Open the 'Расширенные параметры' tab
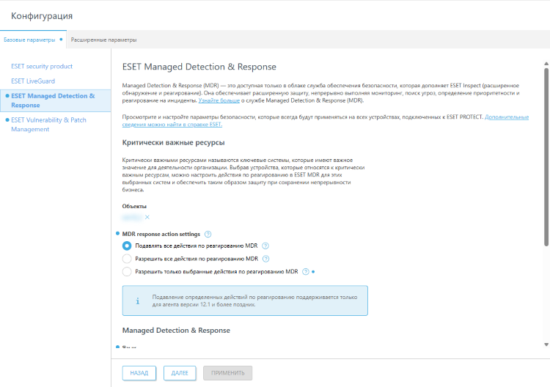Image resolution: width=550 pixels, height=387 pixels. coord(103,40)
